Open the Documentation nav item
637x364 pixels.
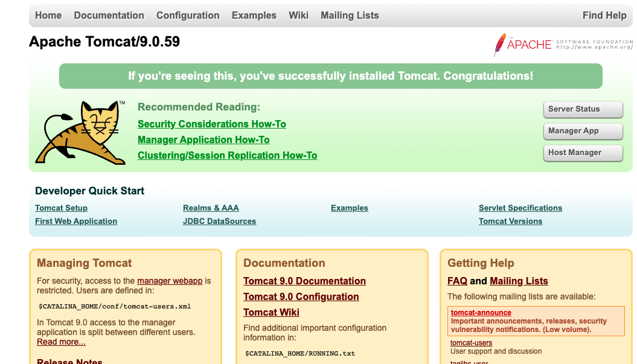pyautogui.click(x=109, y=16)
